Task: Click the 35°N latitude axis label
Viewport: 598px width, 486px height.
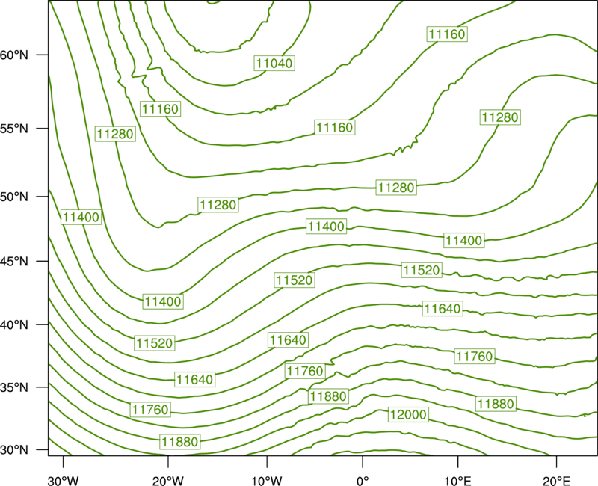Action: tap(14, 387)
